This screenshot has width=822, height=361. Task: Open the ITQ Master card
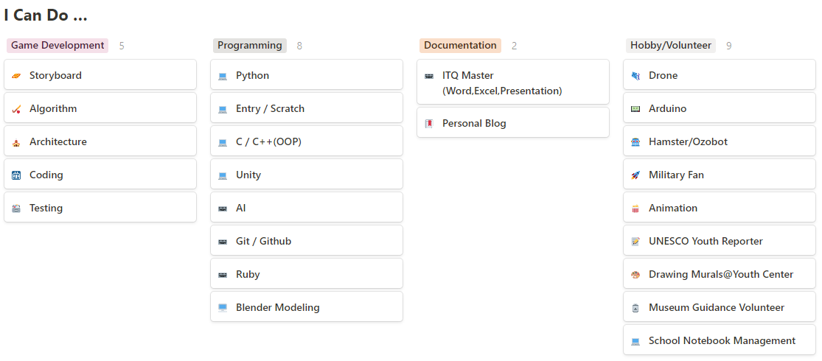(513, 83)
